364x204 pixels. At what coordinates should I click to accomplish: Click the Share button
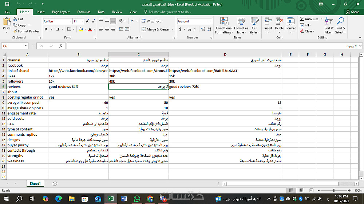click(353, 12)
